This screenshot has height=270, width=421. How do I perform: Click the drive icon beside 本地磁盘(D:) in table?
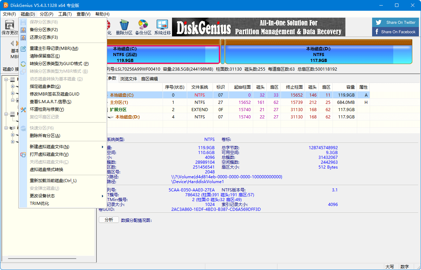click(x=110, y=117)
